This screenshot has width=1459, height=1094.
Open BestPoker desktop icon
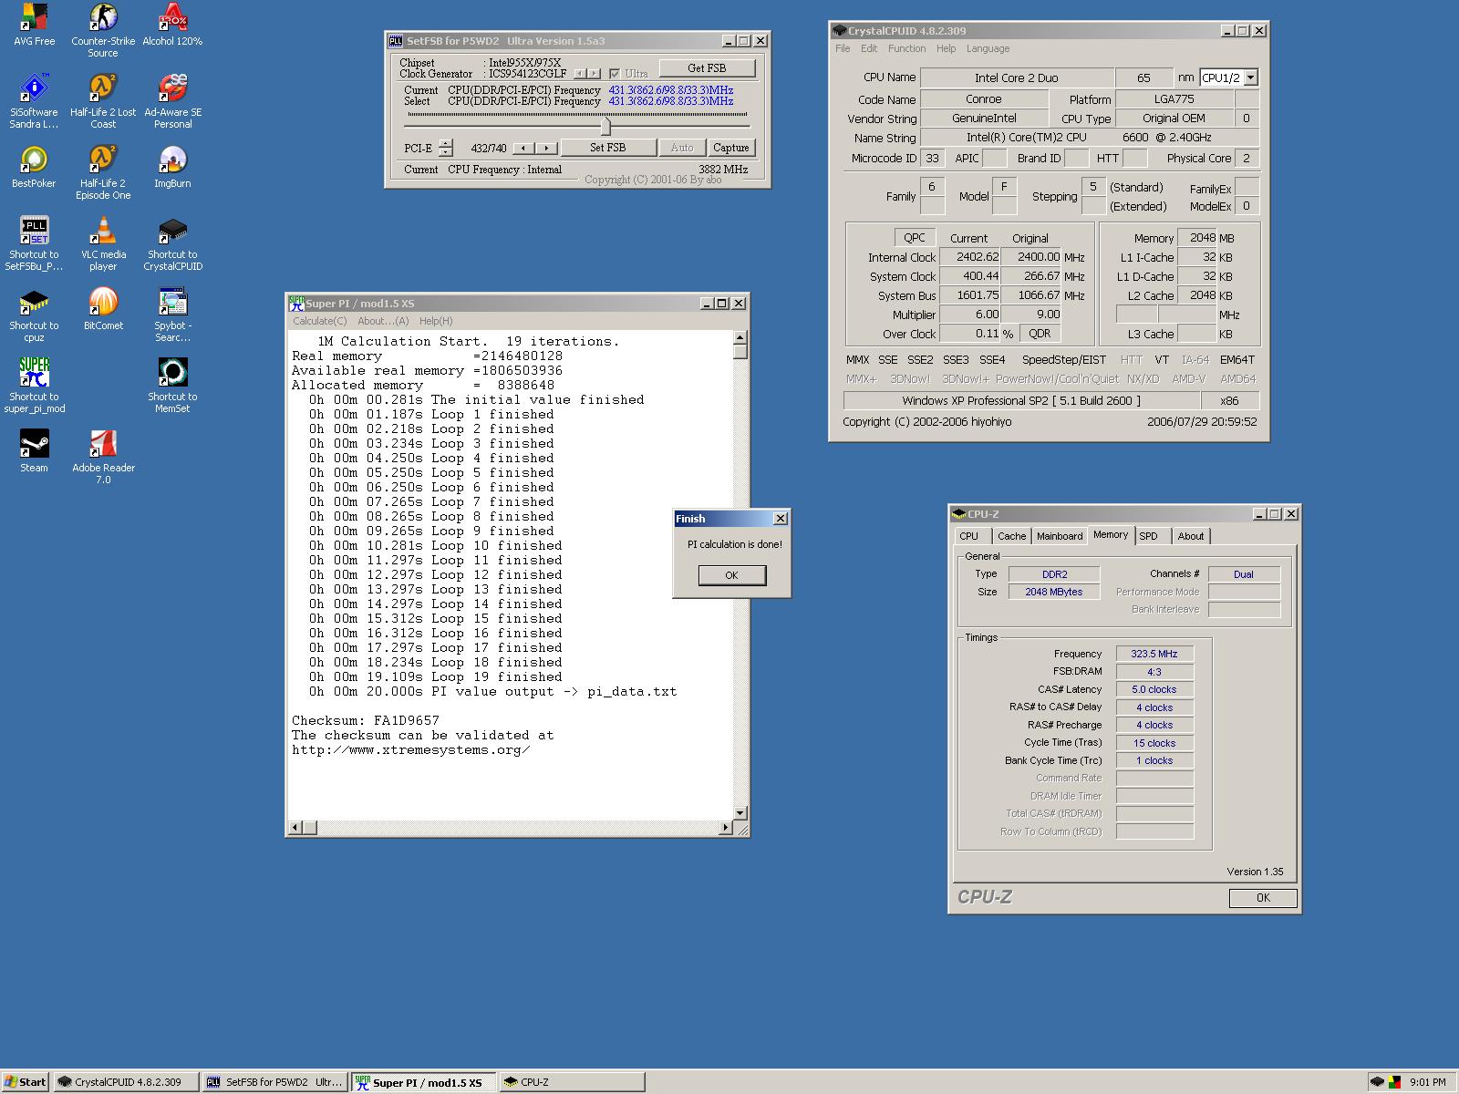[34, 167]
